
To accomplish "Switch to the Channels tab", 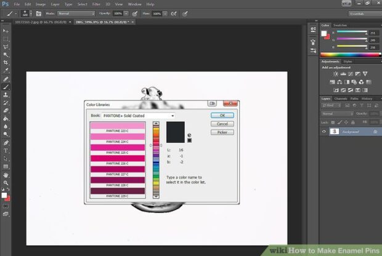I will click(340, 98).
